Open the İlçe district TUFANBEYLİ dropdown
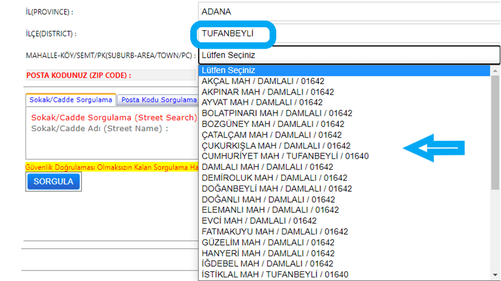Viewport: 501px width, 281px height. (347, 34)
